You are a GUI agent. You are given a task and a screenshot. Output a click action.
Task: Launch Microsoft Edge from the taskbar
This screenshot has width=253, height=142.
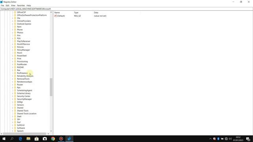coord(20,138)
